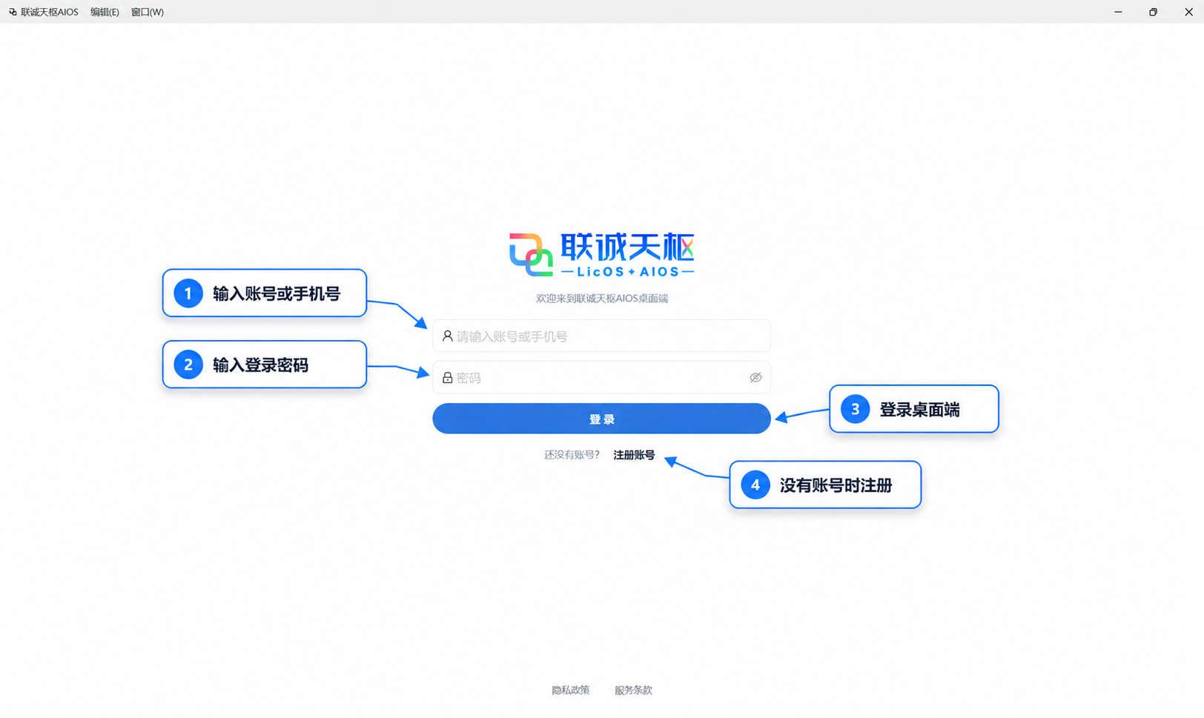Restore down the application window
This screenshot has width=1204, height=718.
[x=1153, y=12]
